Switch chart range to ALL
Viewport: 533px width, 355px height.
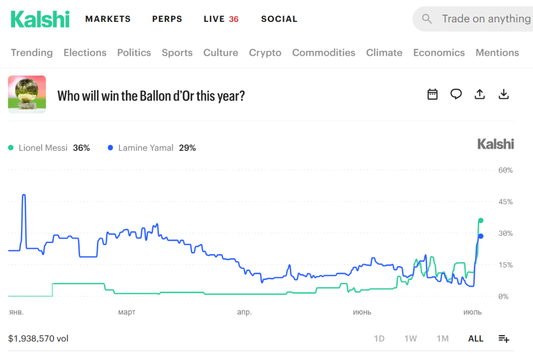[476, 339]
